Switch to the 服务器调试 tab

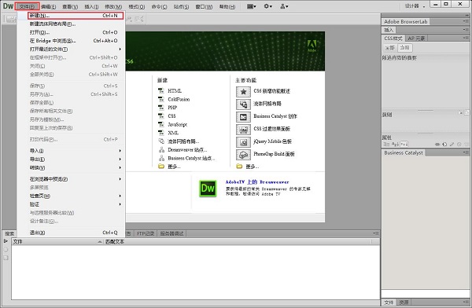[171, 233]
